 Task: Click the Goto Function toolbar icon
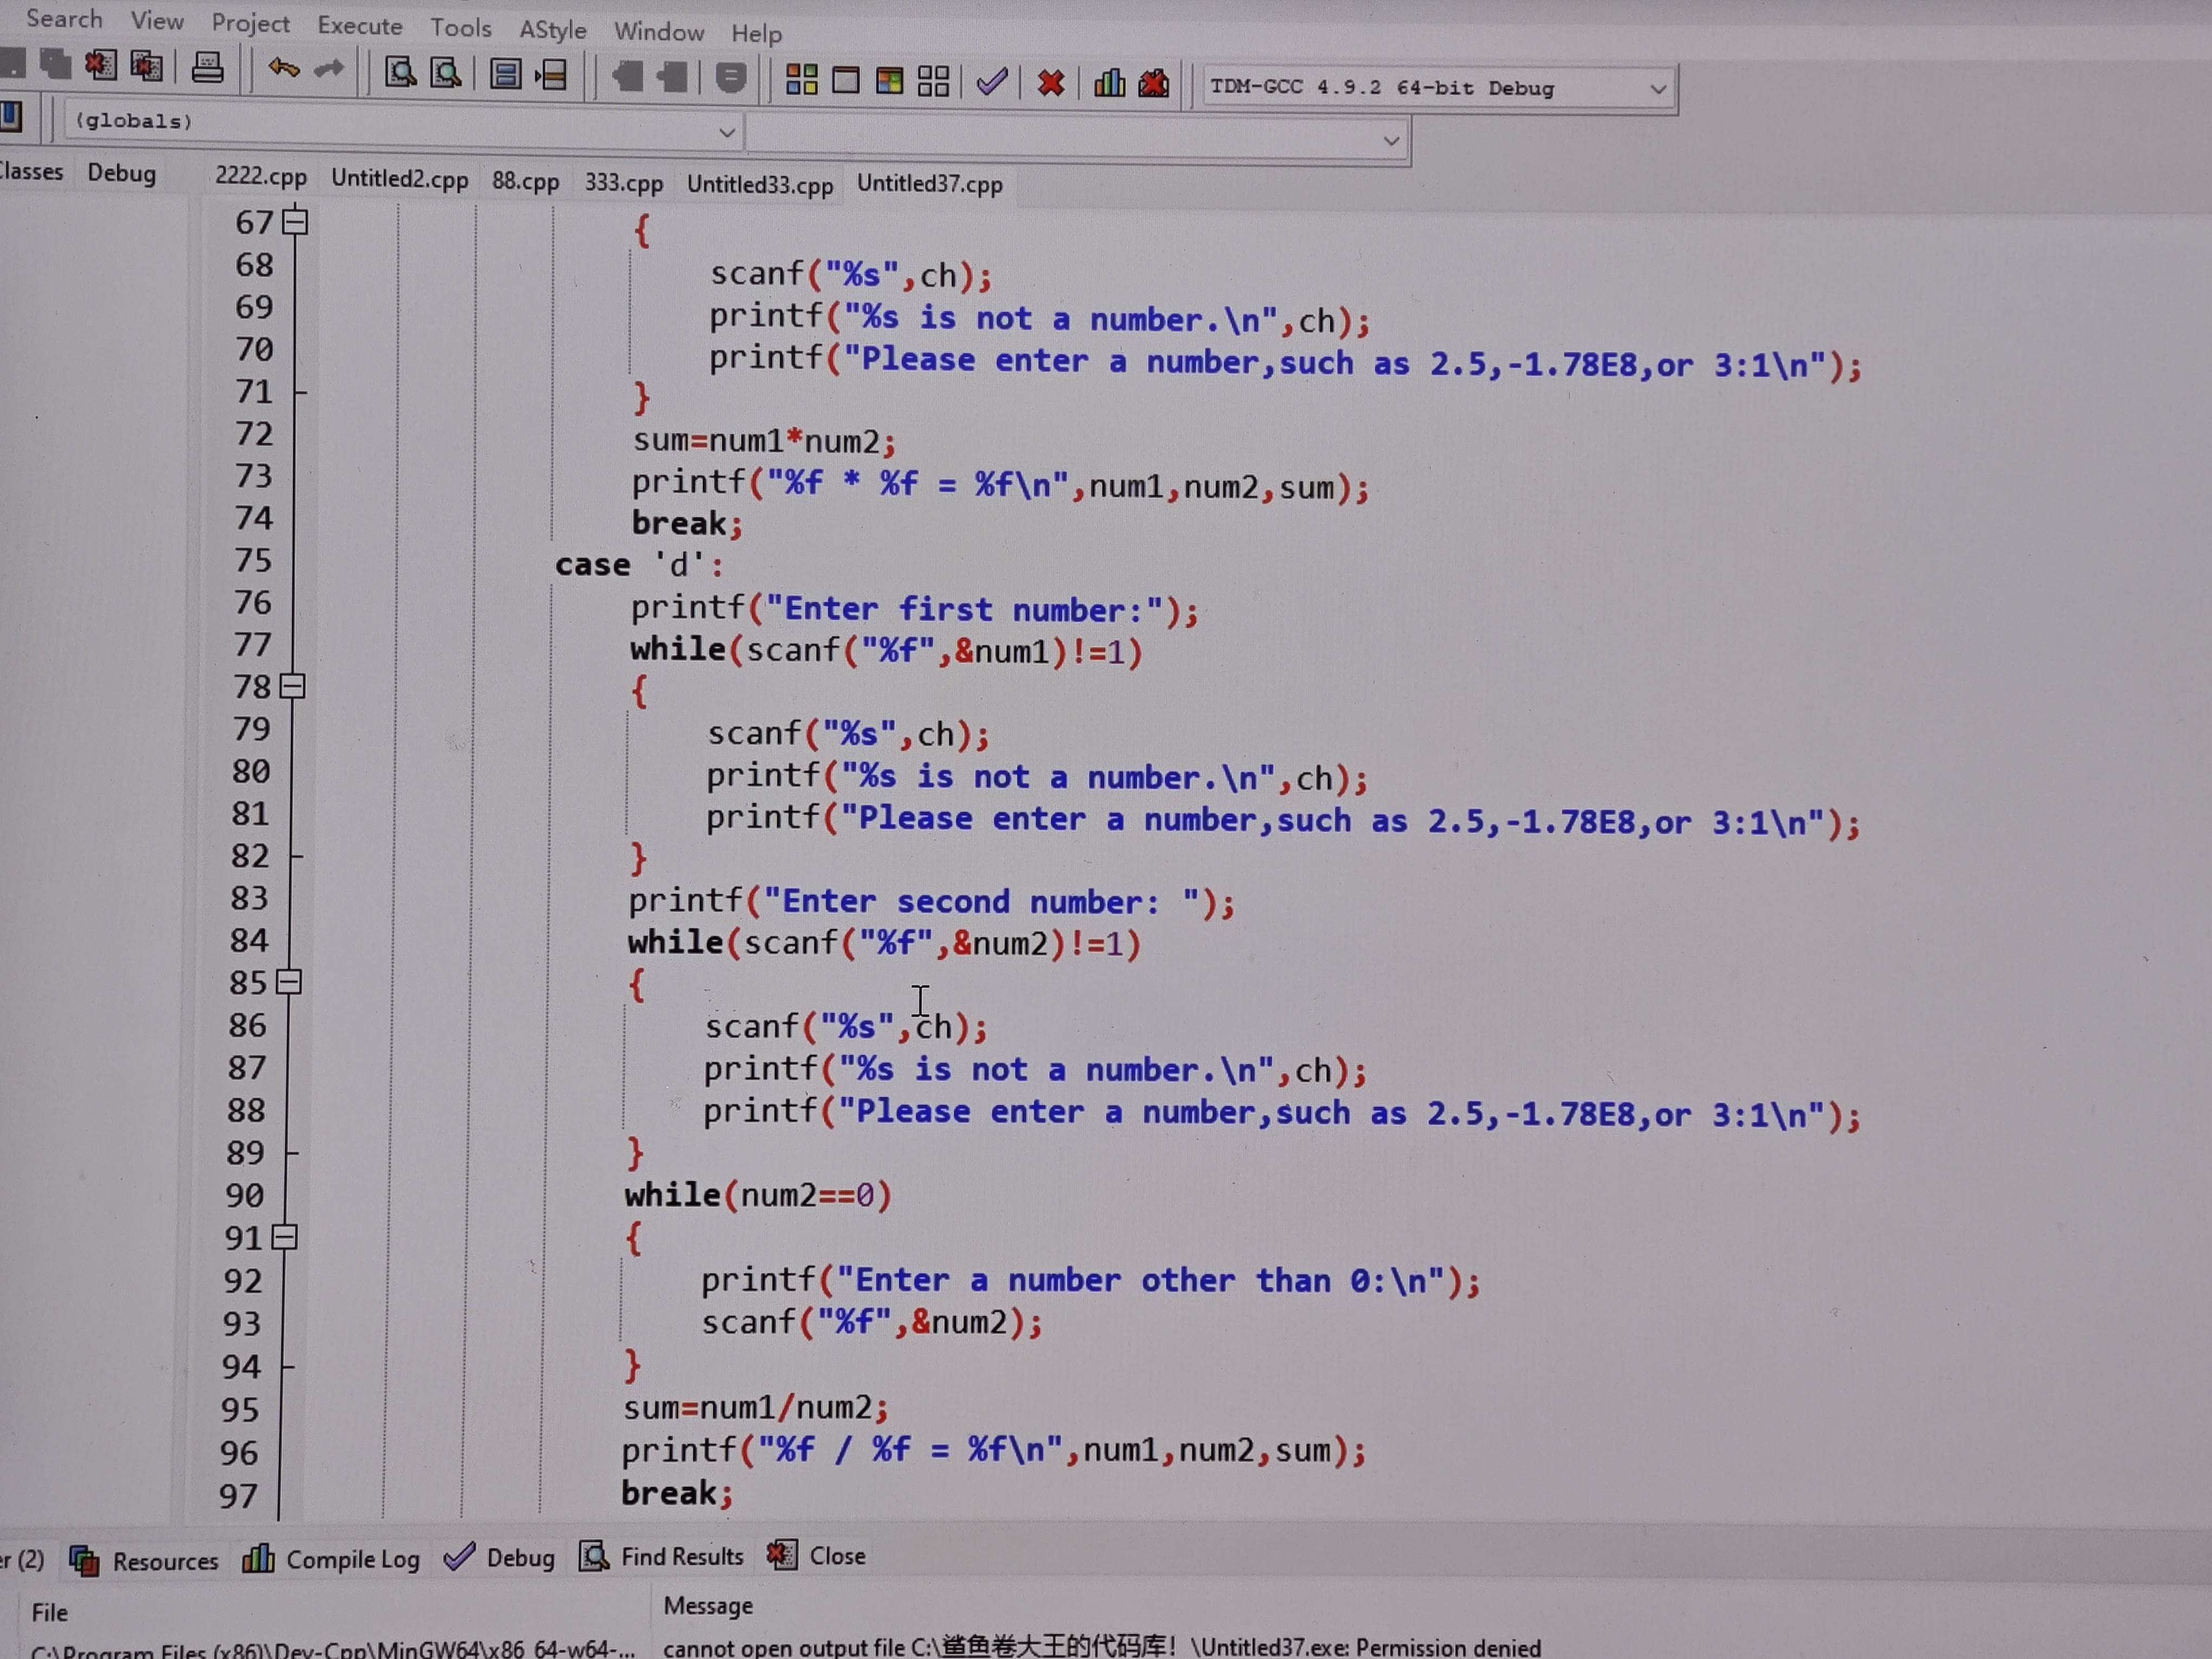pyautogui.click(x=506, y=75)
